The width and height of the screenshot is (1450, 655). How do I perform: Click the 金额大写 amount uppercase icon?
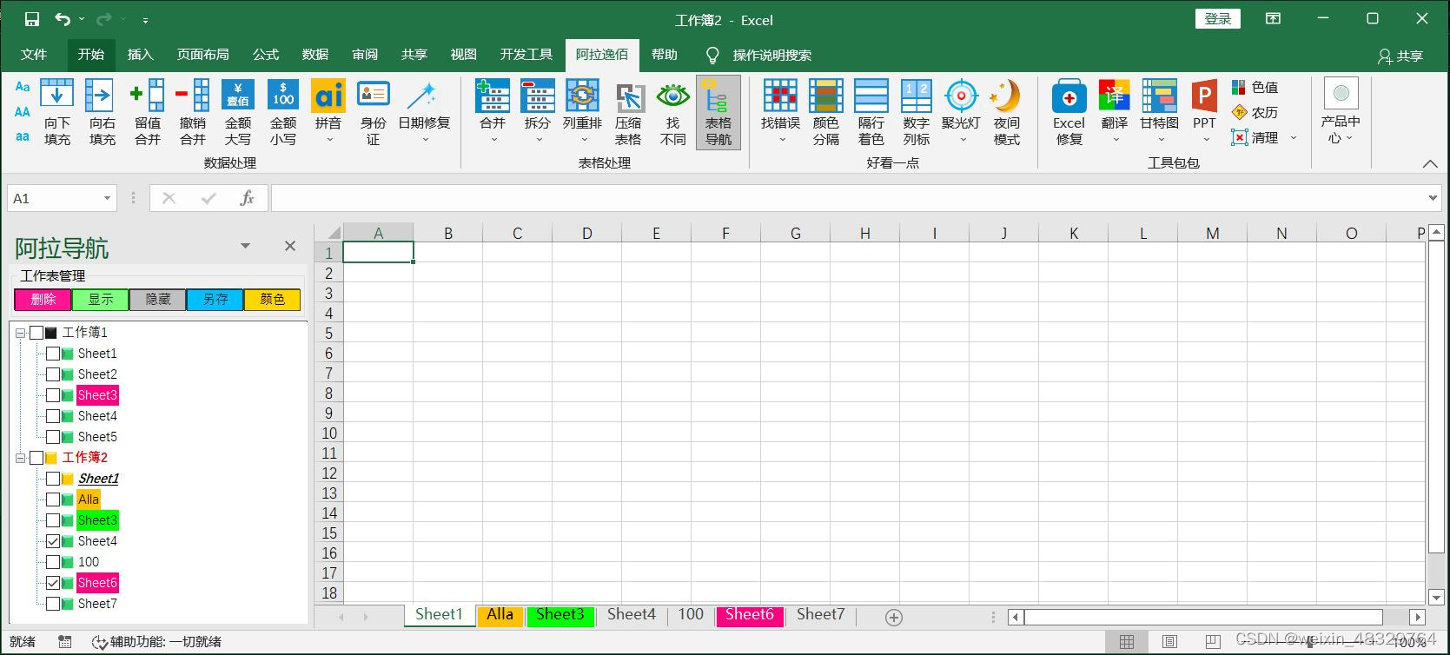click(238, 96)
